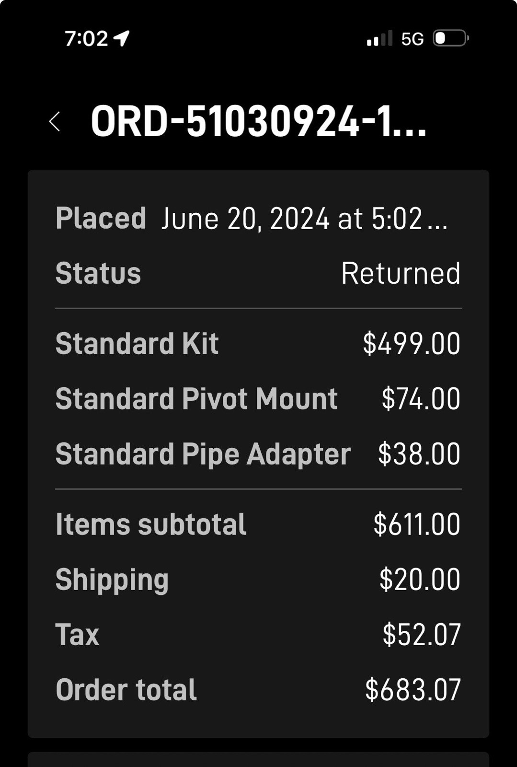Tap the Items subtotal $611.00 amount

coord(416,524)
